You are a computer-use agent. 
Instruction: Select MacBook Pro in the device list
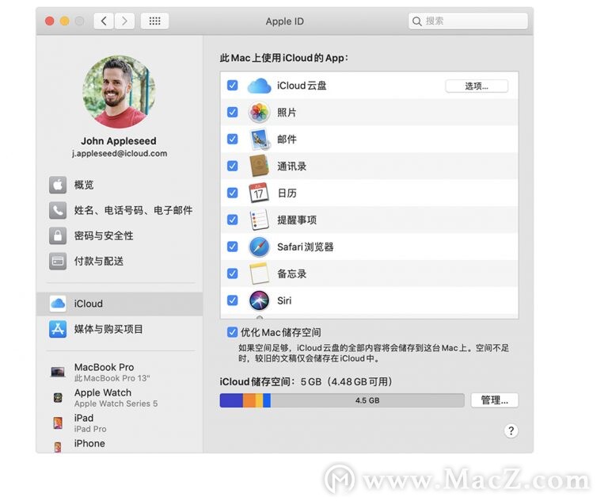coord(120,372)
